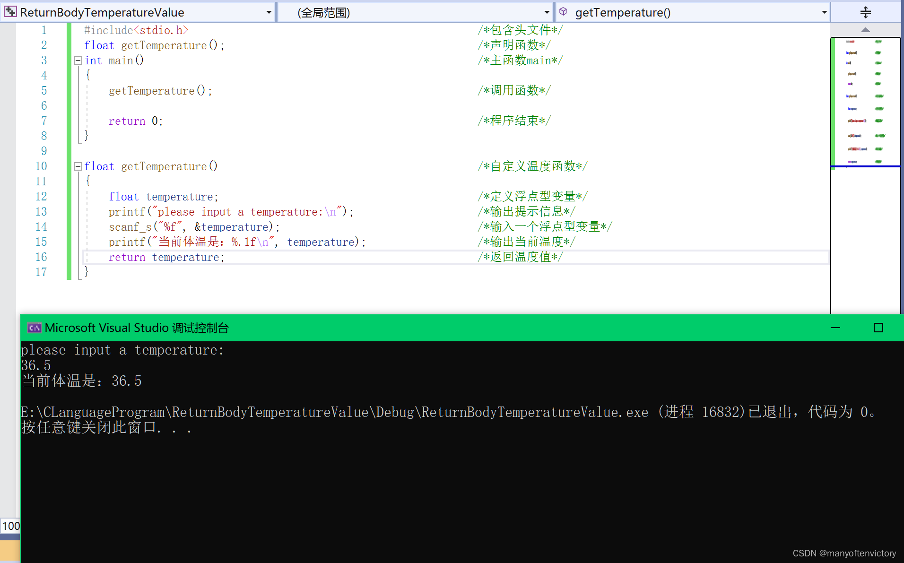Click the /*自定义温度函数*/ comment

532,166
